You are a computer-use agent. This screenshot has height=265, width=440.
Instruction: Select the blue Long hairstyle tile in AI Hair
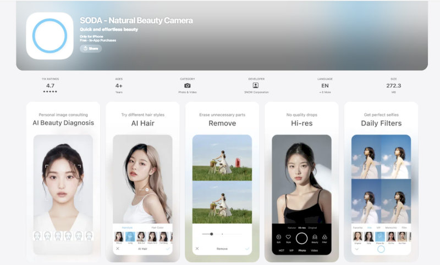pyautogui.click(x=130, y=236)
